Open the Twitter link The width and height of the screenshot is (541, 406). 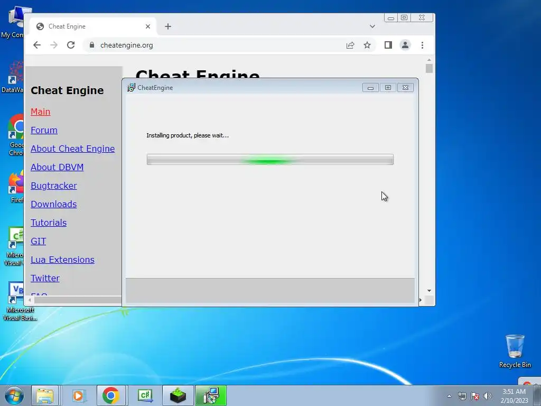pyautogui.click(x=45, y=278)
